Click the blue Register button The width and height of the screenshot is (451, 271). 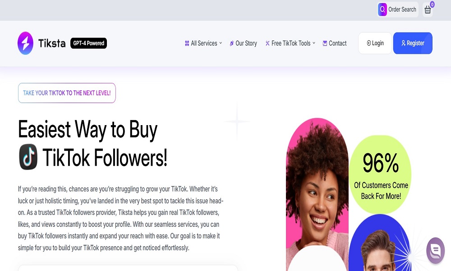click(x=413, y=43)
